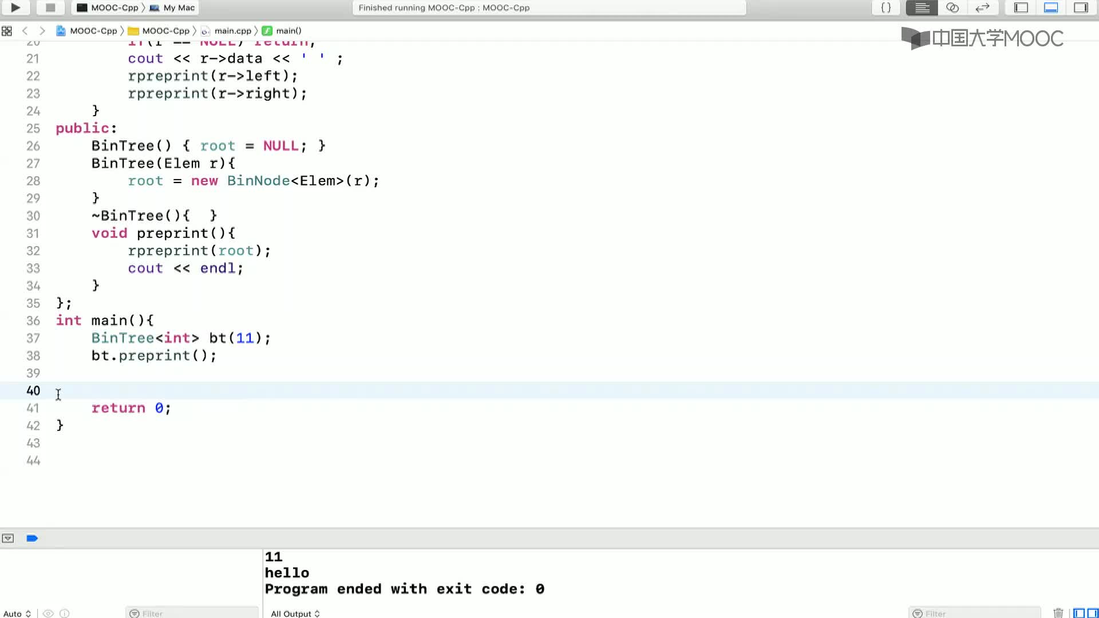Choose the My Mac run destination

(x=172, y=7)
